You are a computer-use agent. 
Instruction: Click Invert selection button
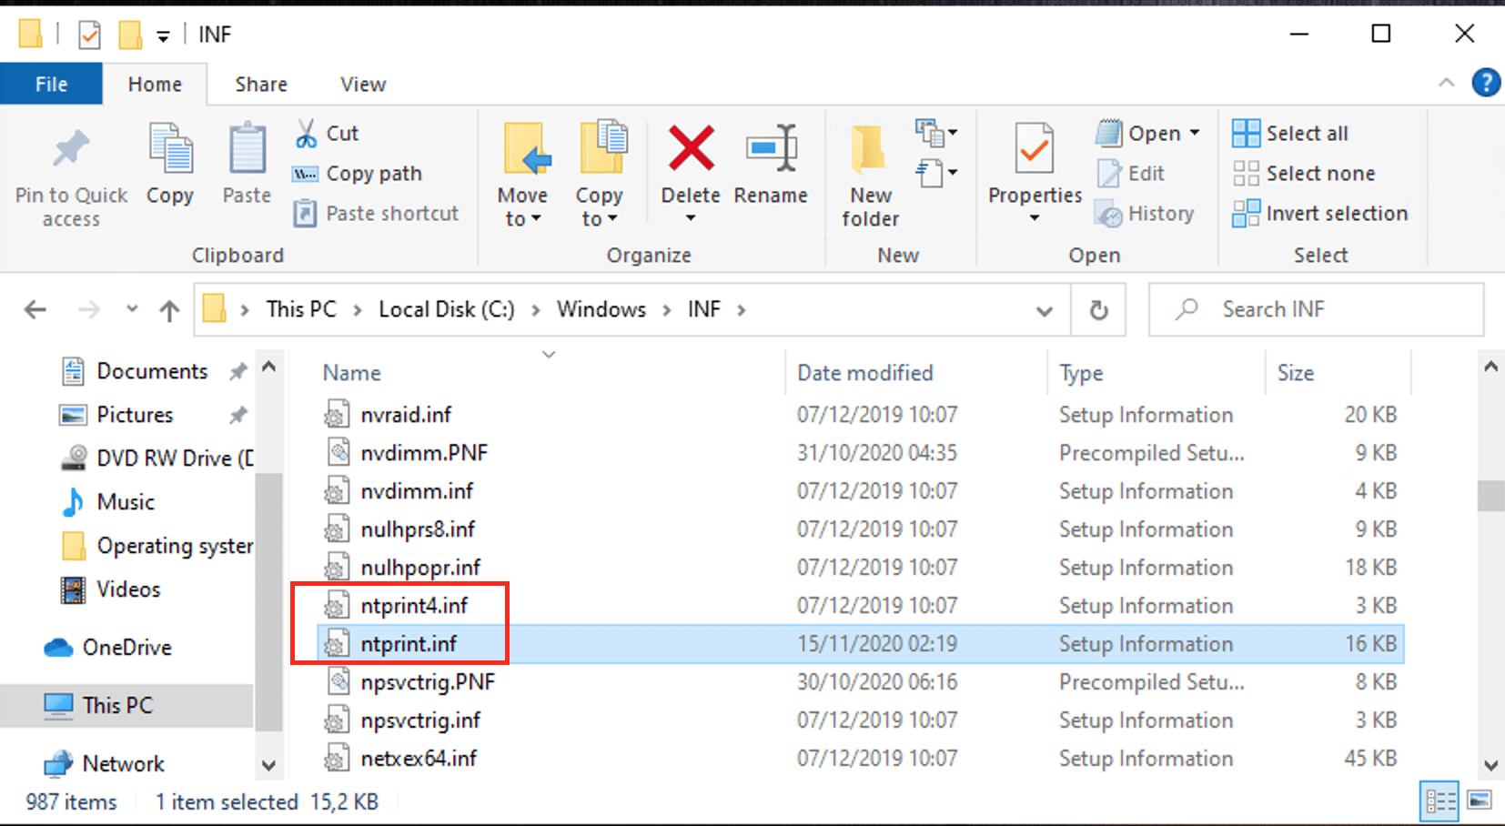pos(1320,214)
